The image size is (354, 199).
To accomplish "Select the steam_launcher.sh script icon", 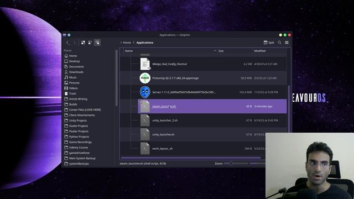I will tap(145, 106).
